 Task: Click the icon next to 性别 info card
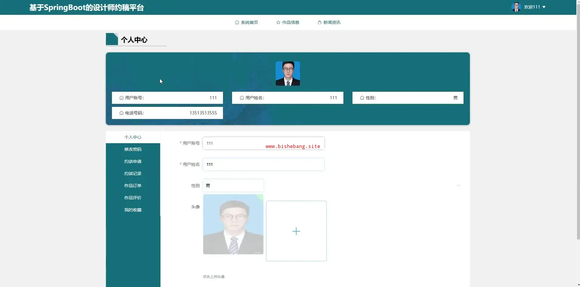(x=362, y=98)
